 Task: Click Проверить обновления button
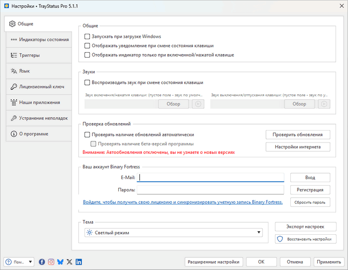pyautogui.click(x=298, y=135)
